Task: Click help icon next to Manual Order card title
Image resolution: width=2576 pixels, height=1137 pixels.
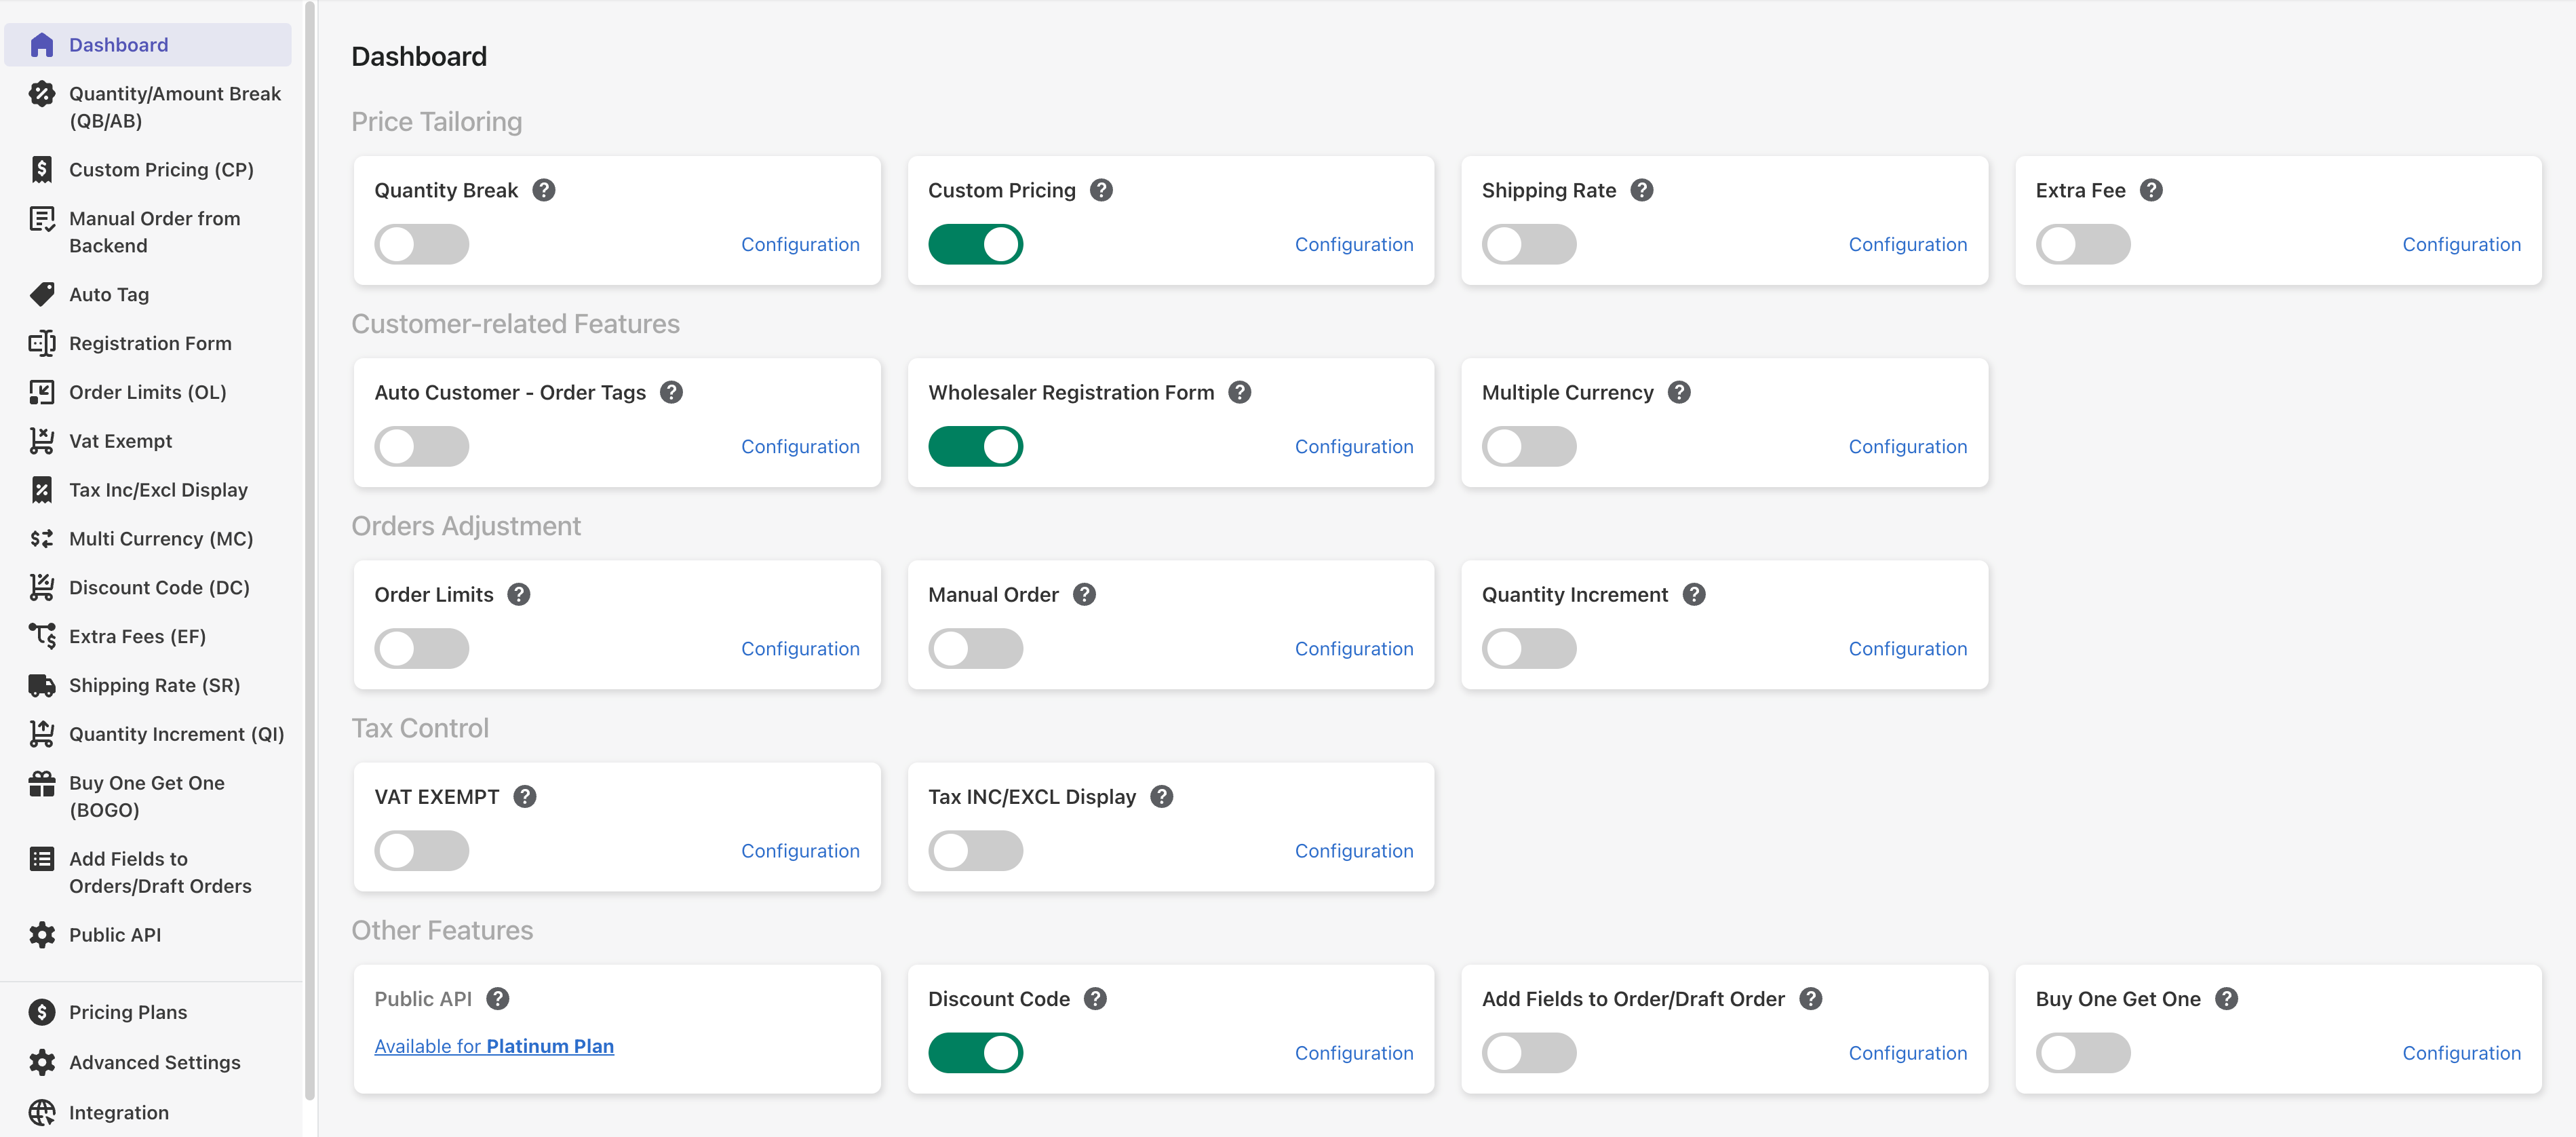Action: pos(1084,594)
